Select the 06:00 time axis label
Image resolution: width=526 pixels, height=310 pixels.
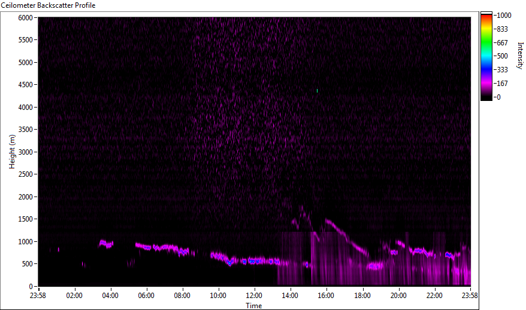pyautogui.click(x=146, y=296)
